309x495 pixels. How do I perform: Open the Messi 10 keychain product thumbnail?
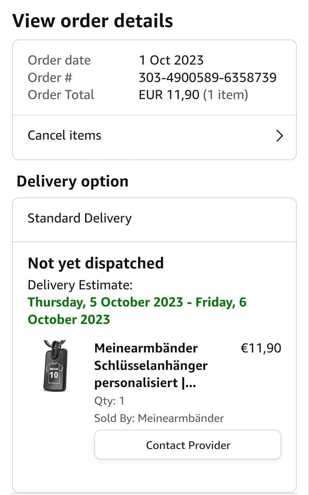[55, 365]
